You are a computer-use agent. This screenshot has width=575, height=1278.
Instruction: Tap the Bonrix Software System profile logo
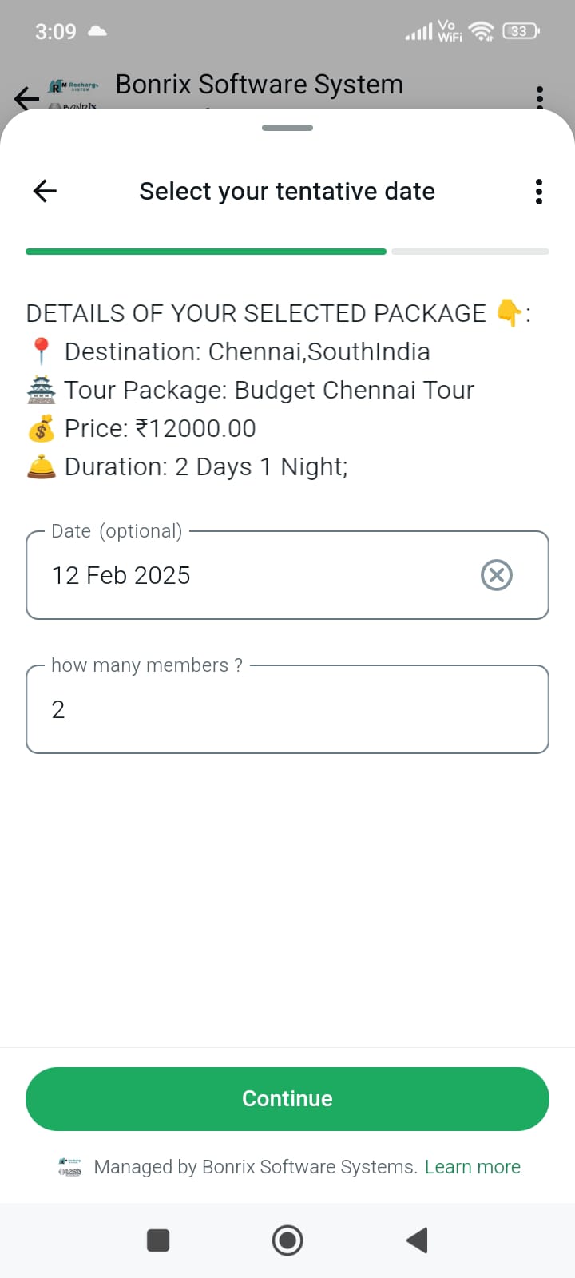(x=73, y=94)
